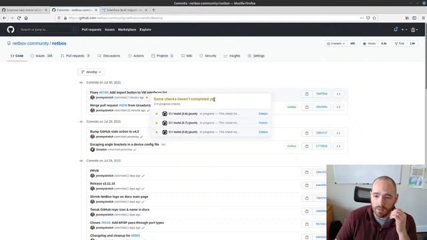The image size is (427, 240).
Task: Open Firefox page actions ellipsis
Action: pyautogui.click(x=362, y=18)
